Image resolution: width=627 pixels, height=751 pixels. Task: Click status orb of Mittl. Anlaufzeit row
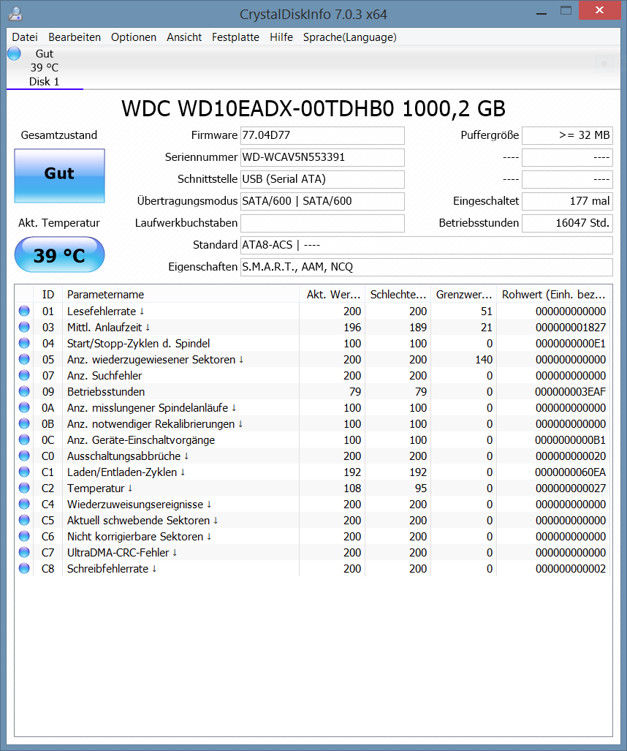coord(24,327)
